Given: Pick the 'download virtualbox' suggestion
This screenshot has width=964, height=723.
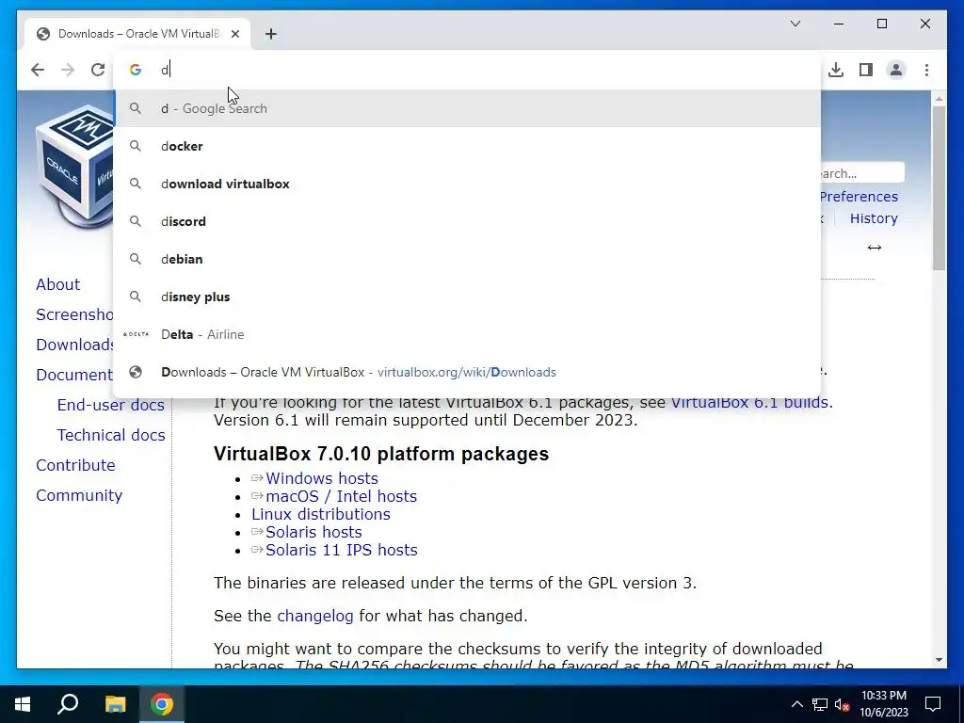Looking at the screenshot, I should tap(467, 184).
